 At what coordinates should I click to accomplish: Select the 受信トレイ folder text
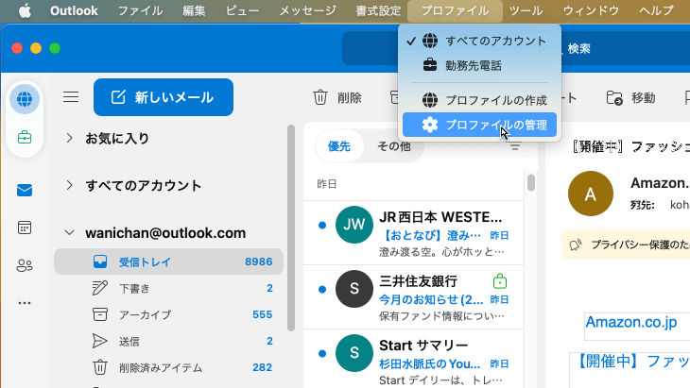point(145,261)
